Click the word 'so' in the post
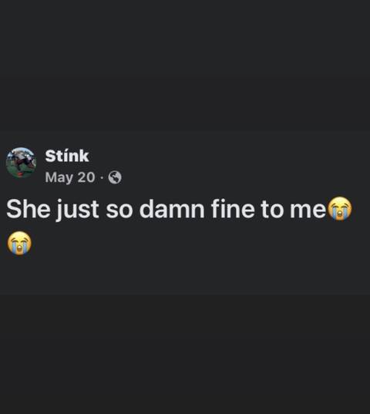 (119, 210)
